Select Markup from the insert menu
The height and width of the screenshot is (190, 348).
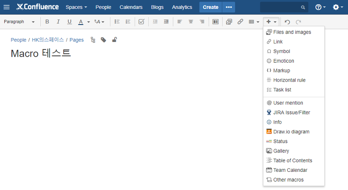click(x=294, y=71)
